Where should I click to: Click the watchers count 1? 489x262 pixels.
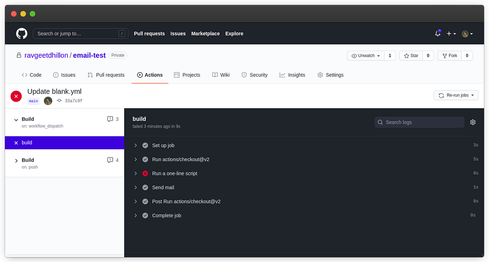click(390, 56)
